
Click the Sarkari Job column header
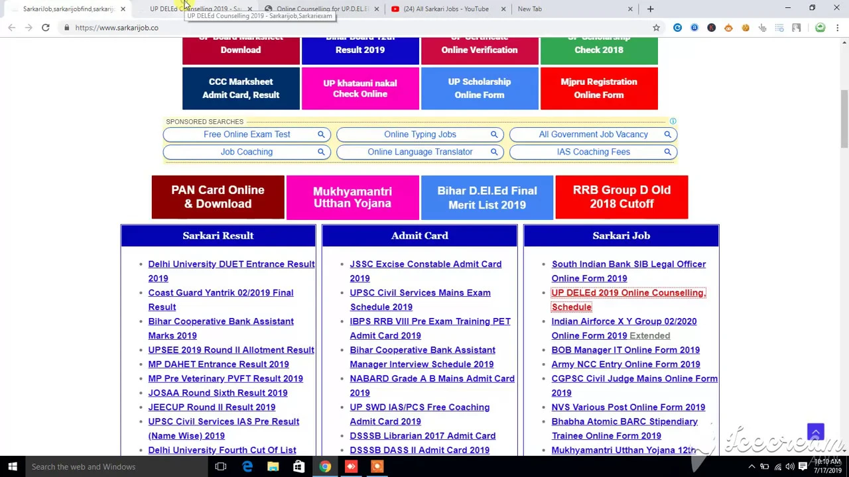(621, 236)
